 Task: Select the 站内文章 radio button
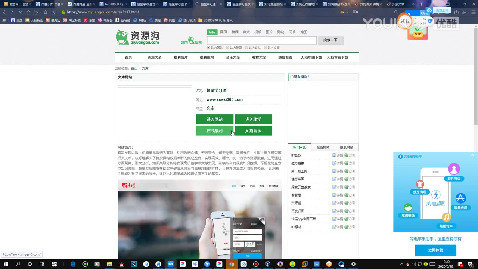click(266, 48)
